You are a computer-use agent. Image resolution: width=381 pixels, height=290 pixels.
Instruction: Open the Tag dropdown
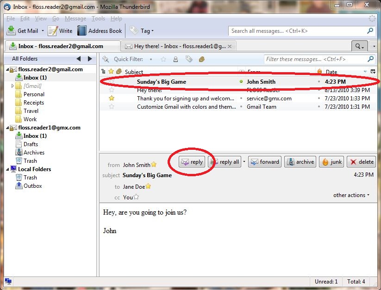142,31
